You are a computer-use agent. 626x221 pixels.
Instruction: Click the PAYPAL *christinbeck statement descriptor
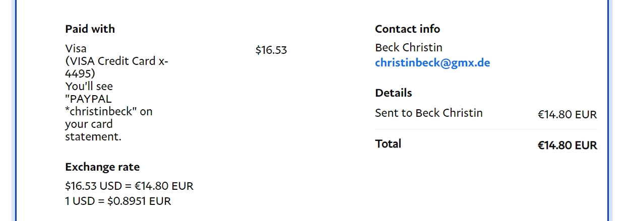click(x=108, y=105)
